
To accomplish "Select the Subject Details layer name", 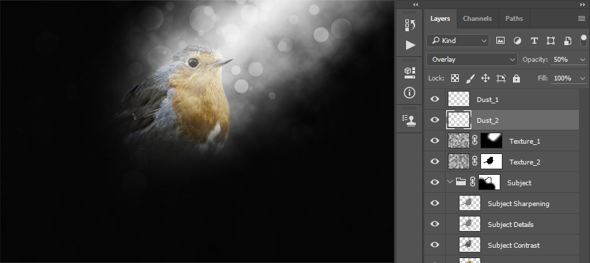I will (511, 224).
